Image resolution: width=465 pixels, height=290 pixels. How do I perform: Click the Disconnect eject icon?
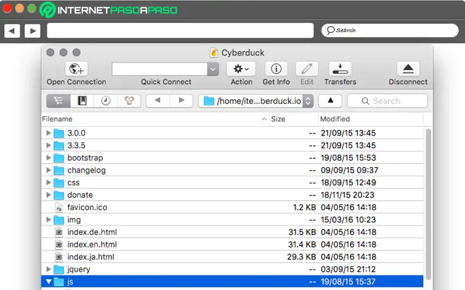point(408,69)
